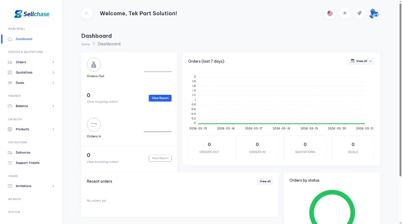This screenshot has width=402, height=224.
Task: Click 'View incoming orders' caption
Action: point(102,162)
